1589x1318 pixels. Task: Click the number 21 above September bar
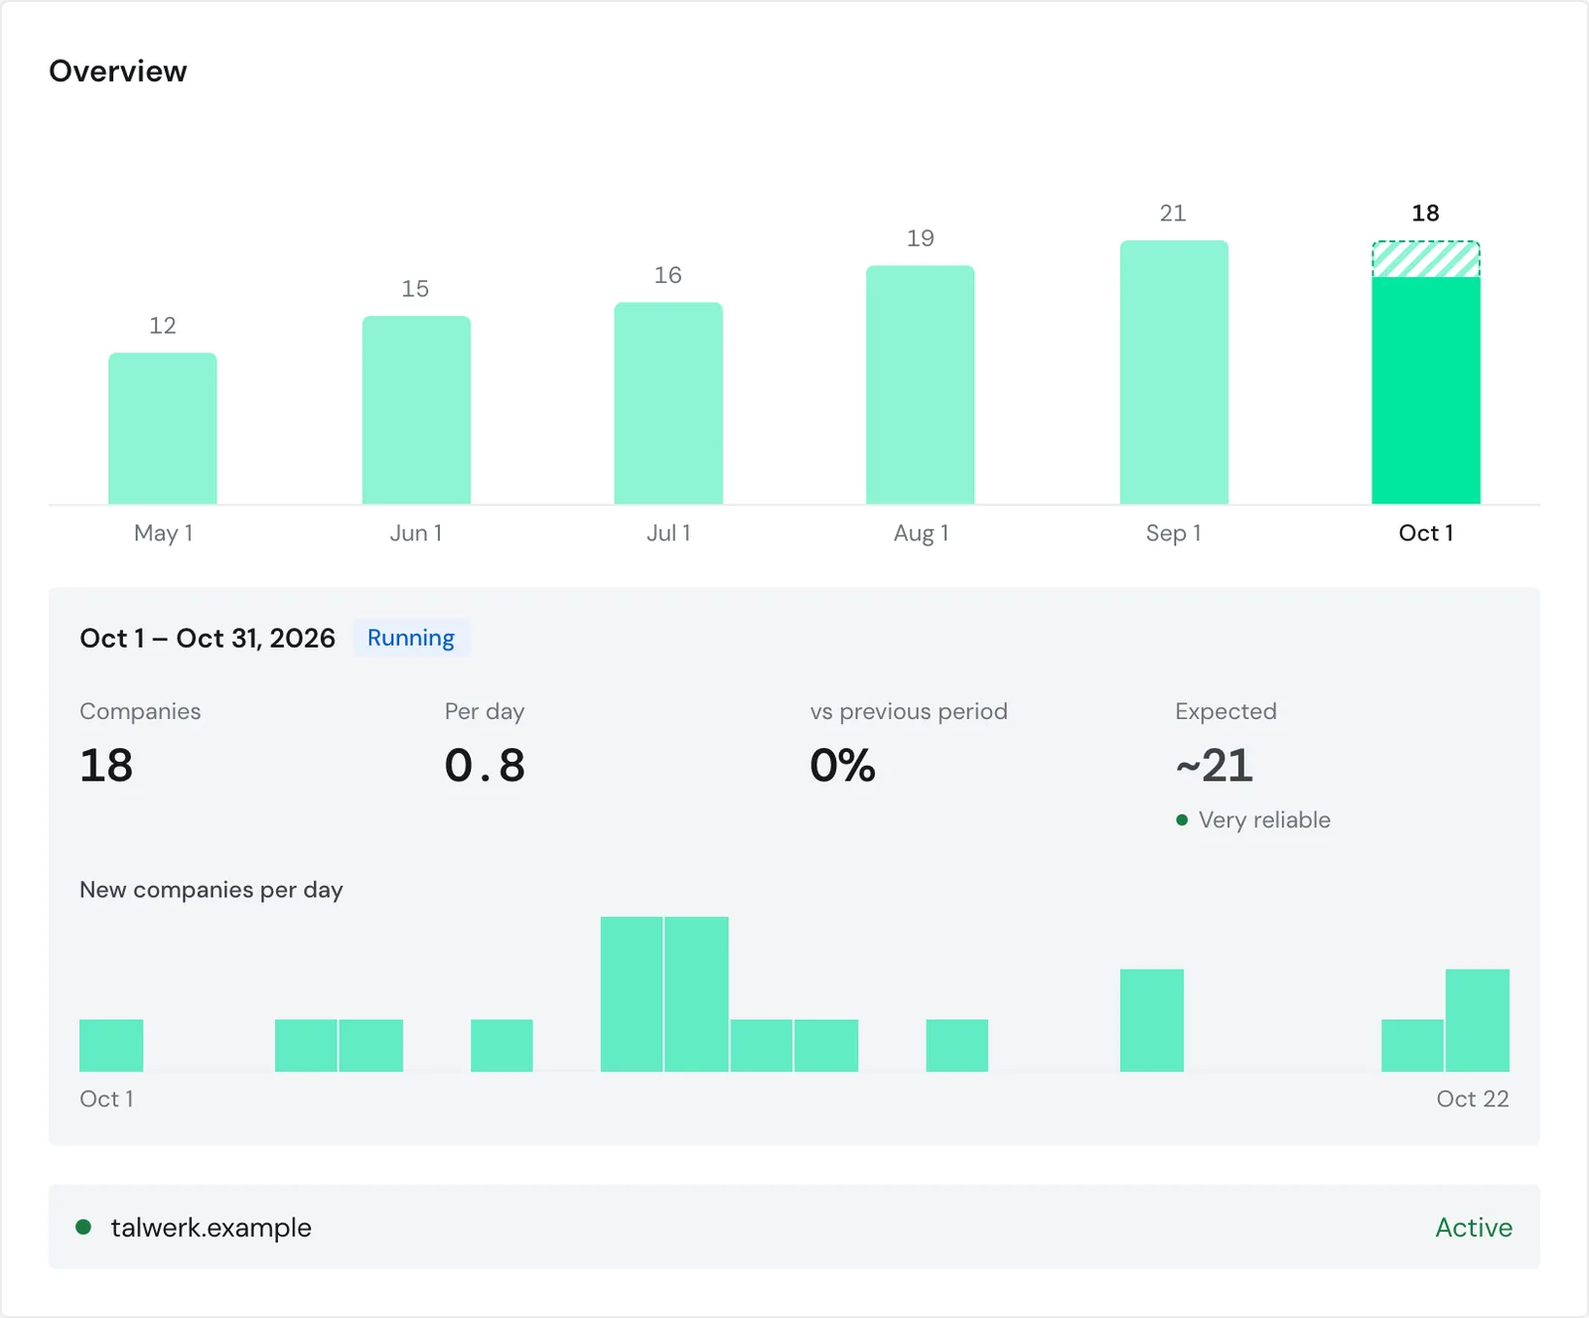(1173, 214)
